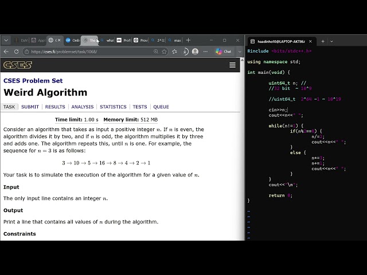Open the favorites list icon
Viewport: 367px width, 275px height.
pyautogui.click(x=174, y=52)
